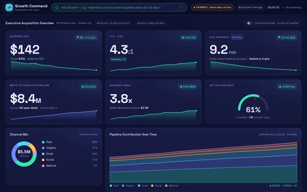Click the 9.2 mo payback value
This screenshot has width=307, height=192.
click(x=223, y=50)
